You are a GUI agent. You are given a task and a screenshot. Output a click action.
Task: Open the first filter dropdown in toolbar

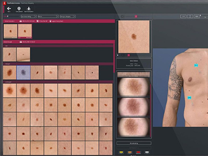(x=29, y=16)
